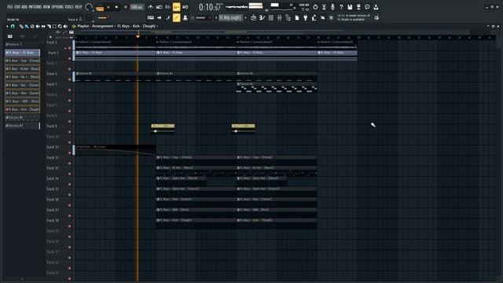Open the Browser tree icon

[x=288, y=18]
